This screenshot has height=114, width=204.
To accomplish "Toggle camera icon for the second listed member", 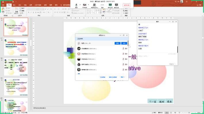I will pyautogui.click(x=126, y=54).
